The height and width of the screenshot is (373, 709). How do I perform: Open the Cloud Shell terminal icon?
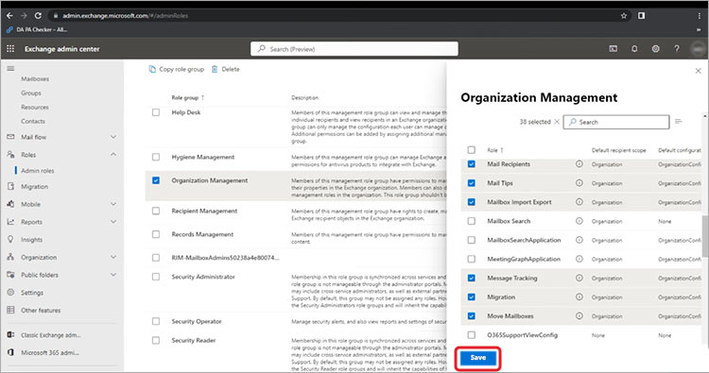(x=614, y=49)
